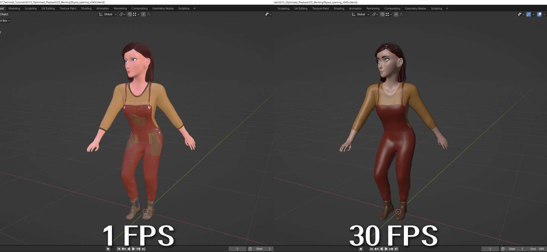547x252 pixels.
Task: Toggle preview range clock icon in left window
Action: pos(250,249)
